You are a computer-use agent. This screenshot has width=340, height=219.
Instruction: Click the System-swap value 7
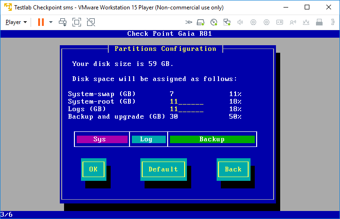click(172, 94)
